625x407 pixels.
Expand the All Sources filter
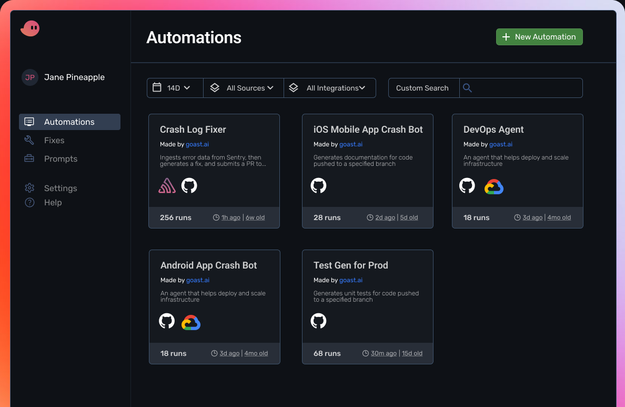[243, 88]
